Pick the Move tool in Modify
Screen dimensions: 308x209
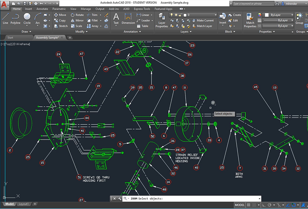[60, 15]
